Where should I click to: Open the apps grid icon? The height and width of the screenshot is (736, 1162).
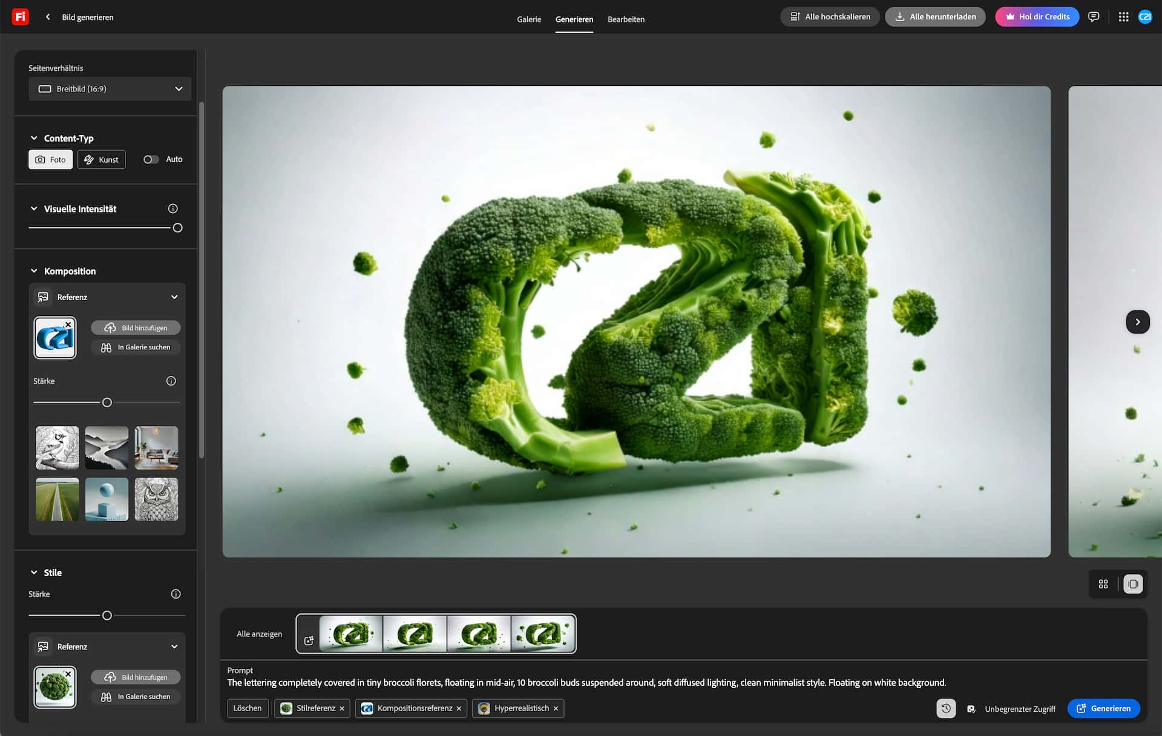(x=1123, y=17)
